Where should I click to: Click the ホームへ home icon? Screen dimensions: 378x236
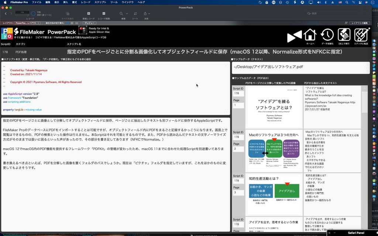pos(309,35)
